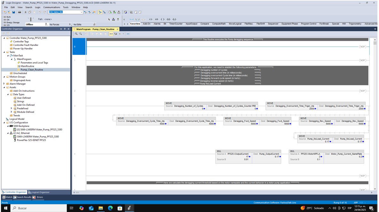Select MainRoutine in the tree
This screenshot has height=212, width=379.
[x=27, y=66]
